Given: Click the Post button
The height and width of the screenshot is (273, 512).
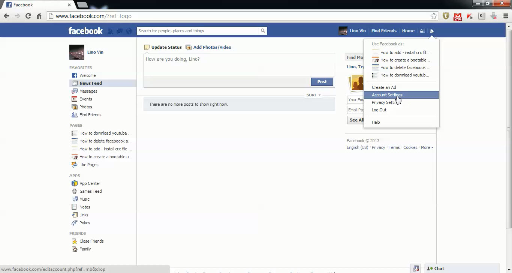Looking at the screenshot, I should tap(322, 82).
